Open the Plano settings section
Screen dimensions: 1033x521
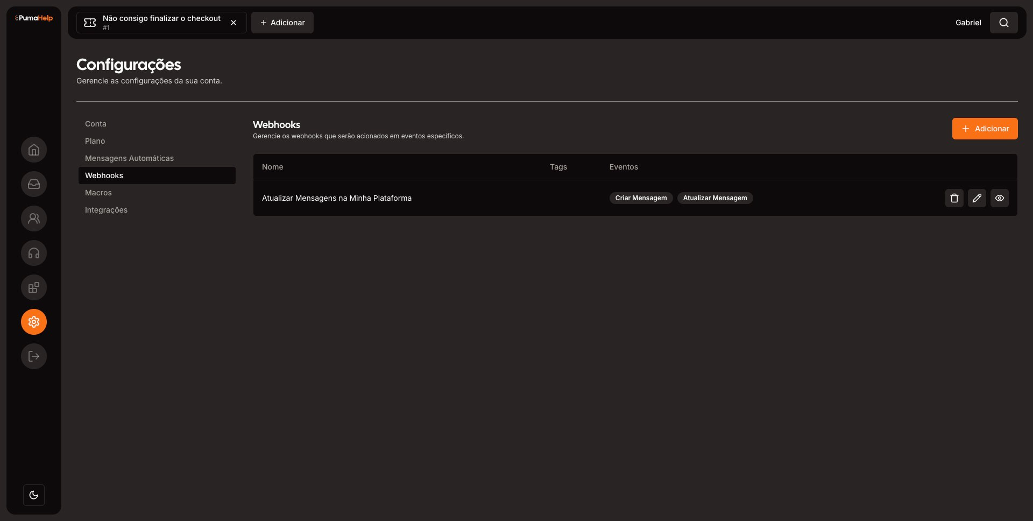[x=157, y=141]
